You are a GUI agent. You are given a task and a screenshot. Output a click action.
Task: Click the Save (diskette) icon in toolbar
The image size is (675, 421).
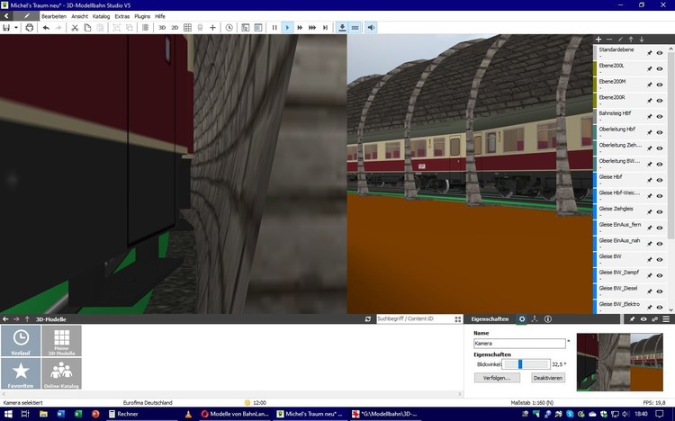point(6,28)
